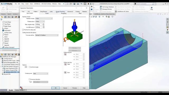Click the Max angular step input field
This screenshot has width=169, height=95.
coord(39,25)
